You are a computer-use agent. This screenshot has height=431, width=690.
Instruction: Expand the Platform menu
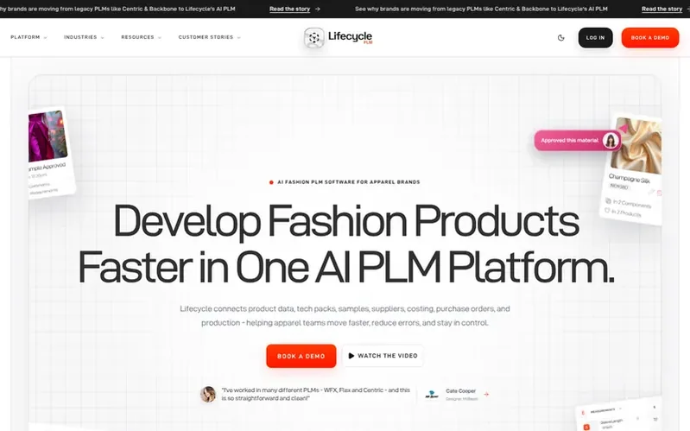coord(28,37)
